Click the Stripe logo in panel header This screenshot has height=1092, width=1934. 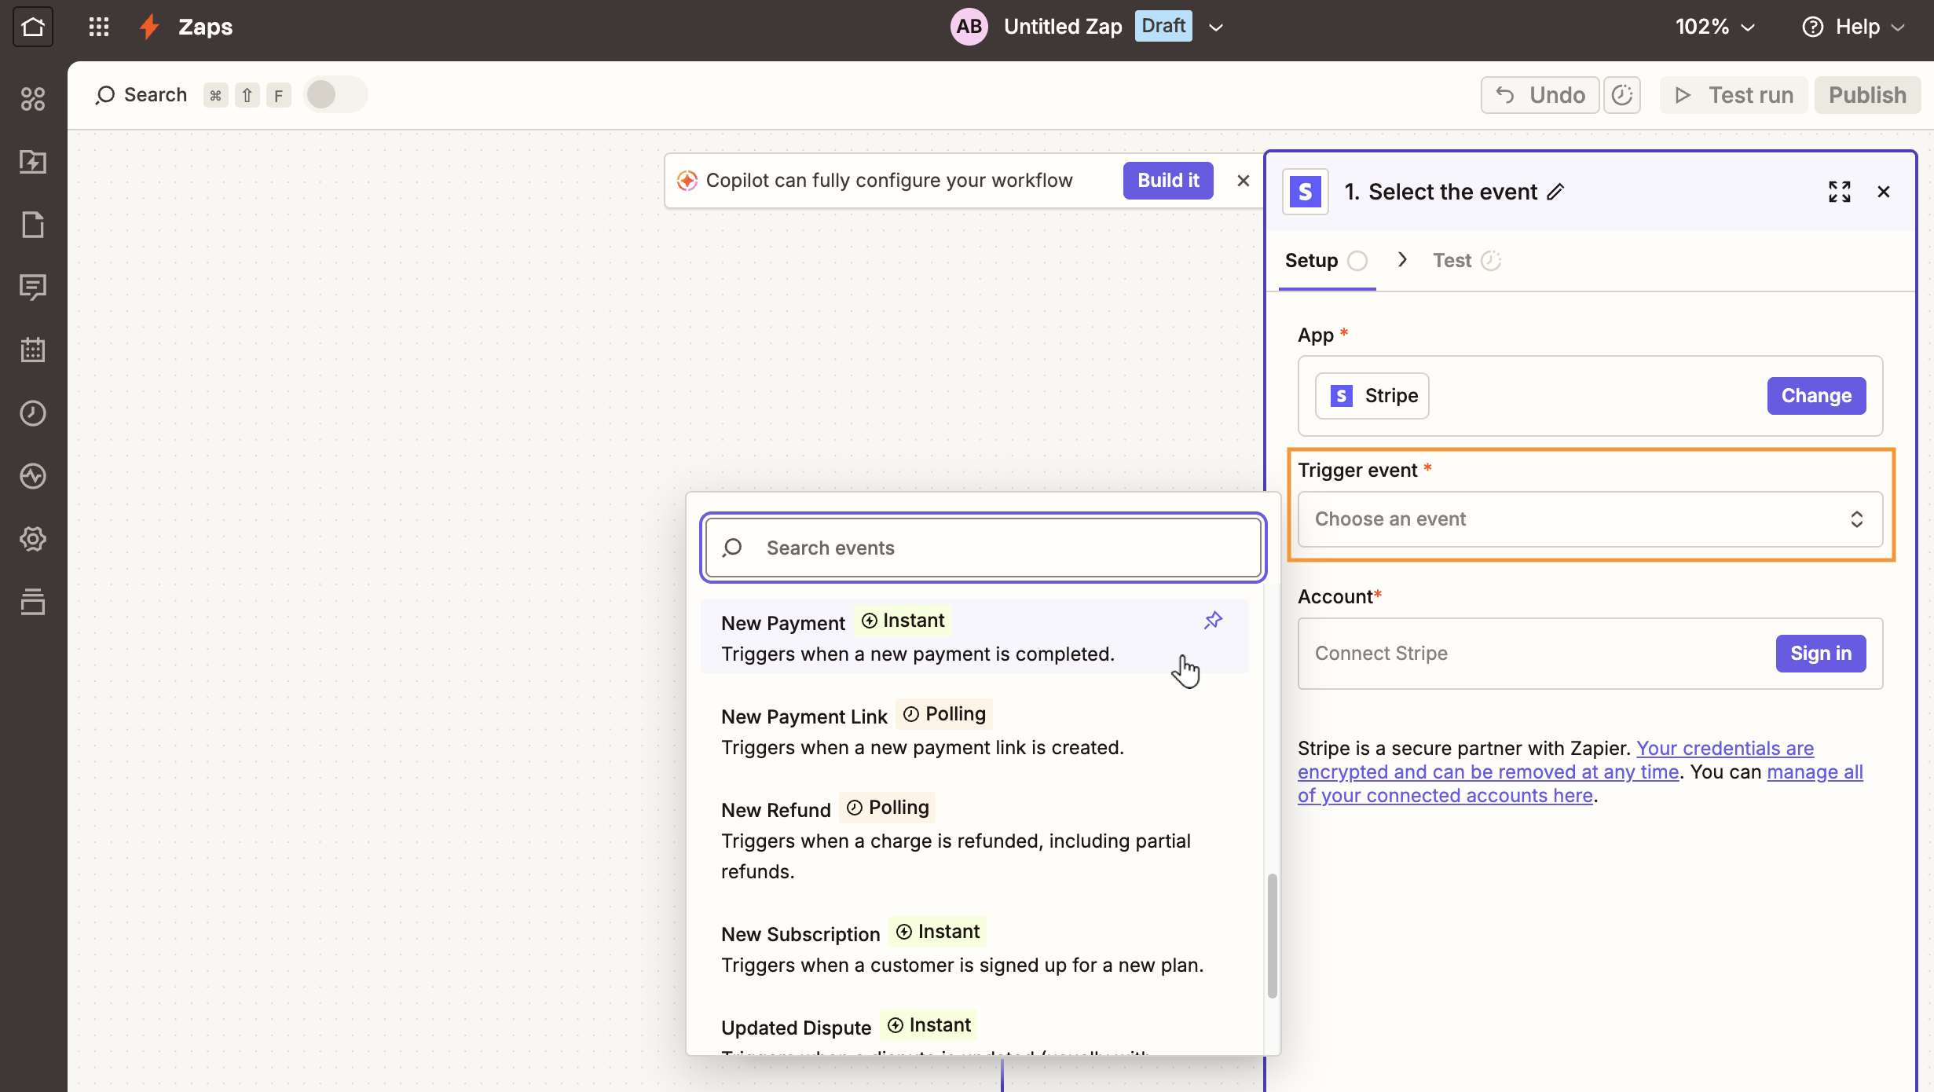(1306, 192)
